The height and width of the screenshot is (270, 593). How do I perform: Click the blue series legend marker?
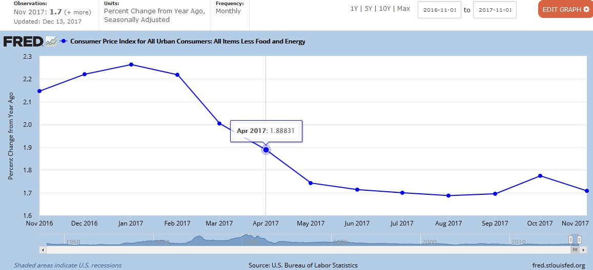(64, 41)
